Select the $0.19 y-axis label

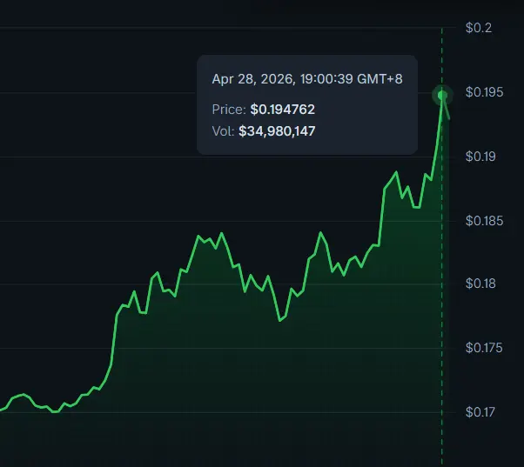pos(480,157)
